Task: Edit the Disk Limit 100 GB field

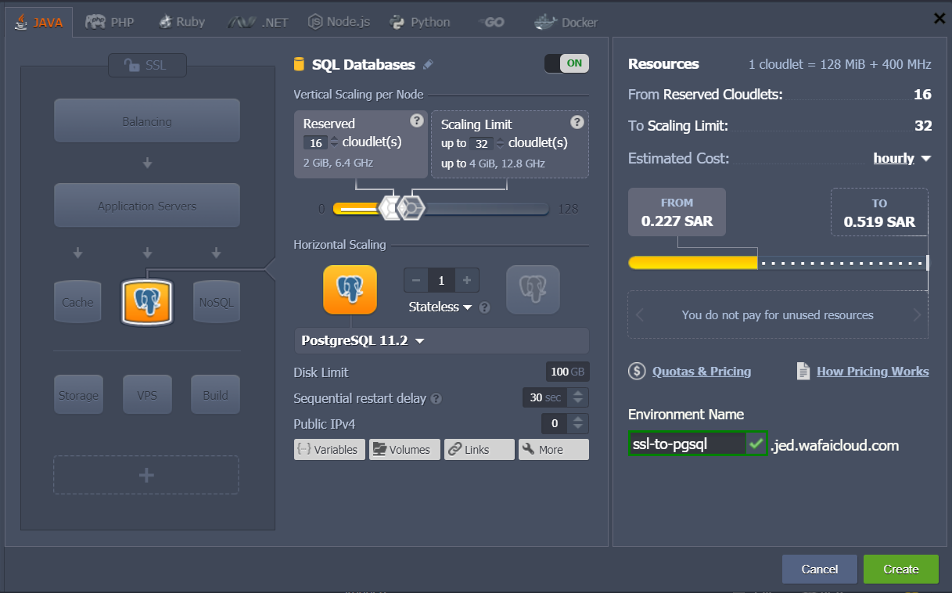Action: click(567, 372)
